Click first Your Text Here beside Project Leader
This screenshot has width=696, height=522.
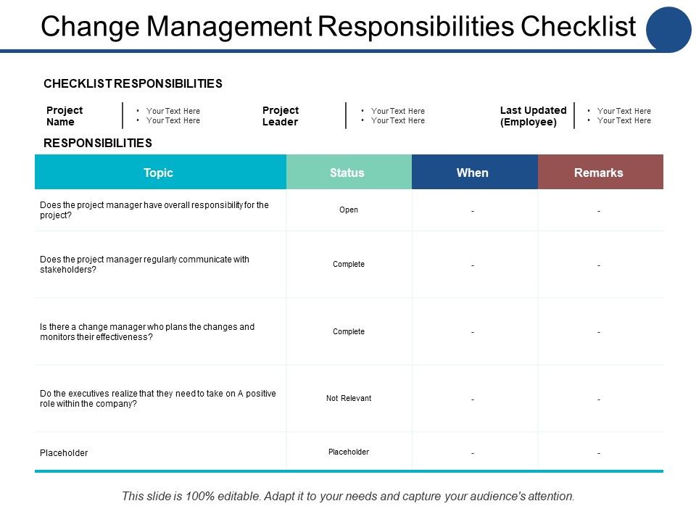398,111
